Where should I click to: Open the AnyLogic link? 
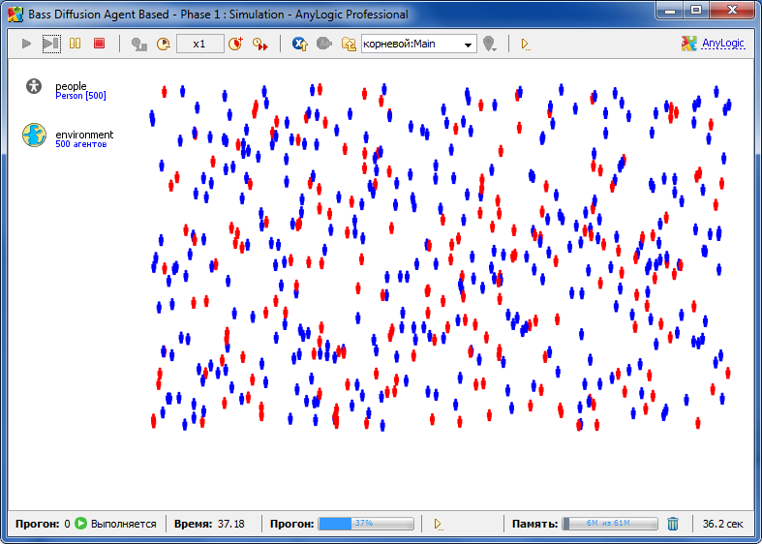(x=723, y=44)
